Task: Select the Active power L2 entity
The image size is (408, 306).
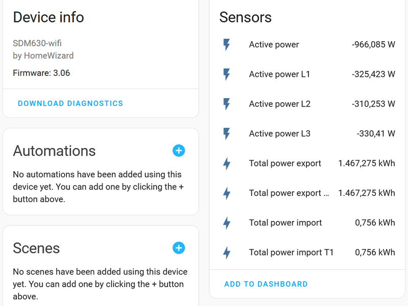Action: 279,104
